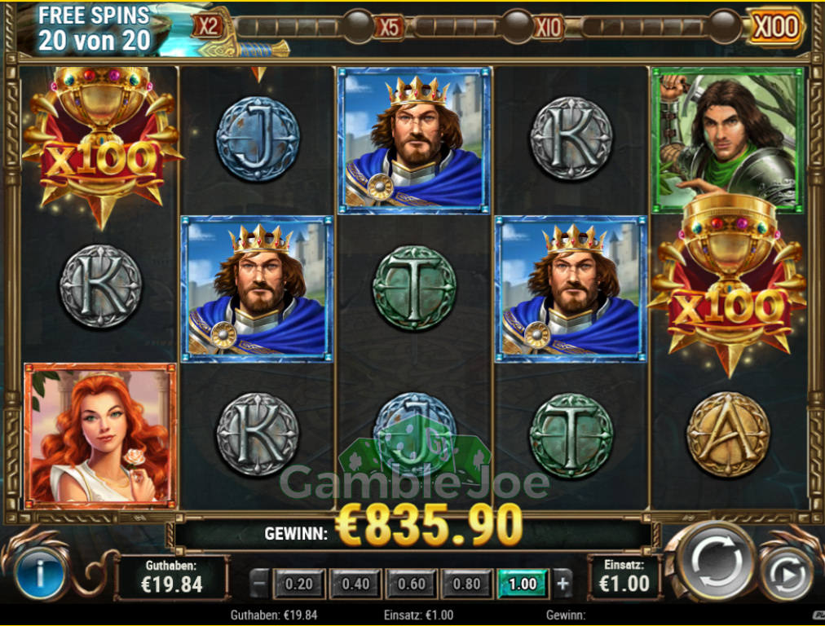
Task: Click the X2 multiplier marker on the sword
Action: tap(208, 26)
